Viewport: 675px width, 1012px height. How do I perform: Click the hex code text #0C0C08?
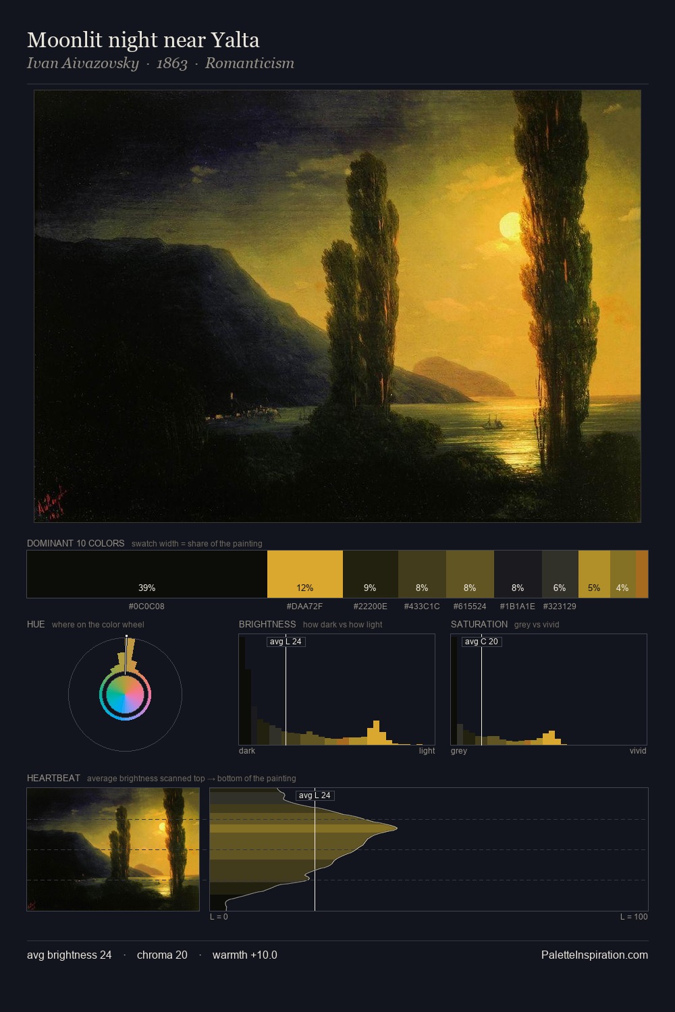(146, 607)
